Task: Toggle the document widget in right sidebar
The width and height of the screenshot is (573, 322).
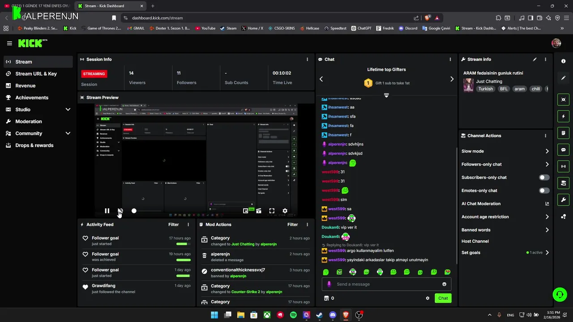Action: 563,133
